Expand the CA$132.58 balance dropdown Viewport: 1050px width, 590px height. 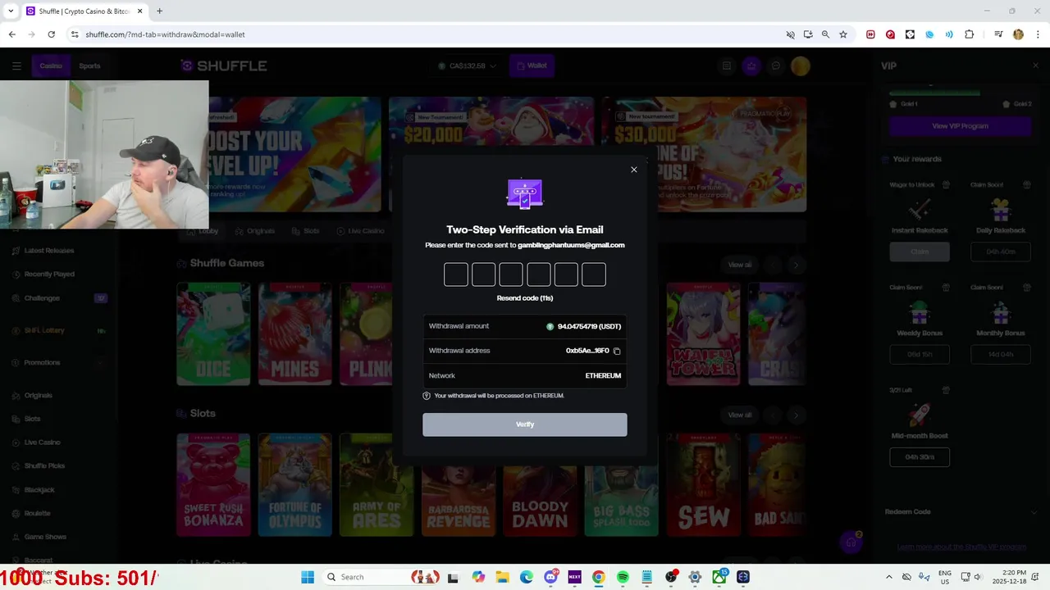point(467,66)
